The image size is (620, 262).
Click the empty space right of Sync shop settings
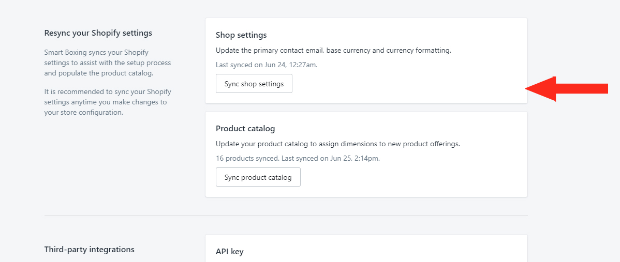407,84
